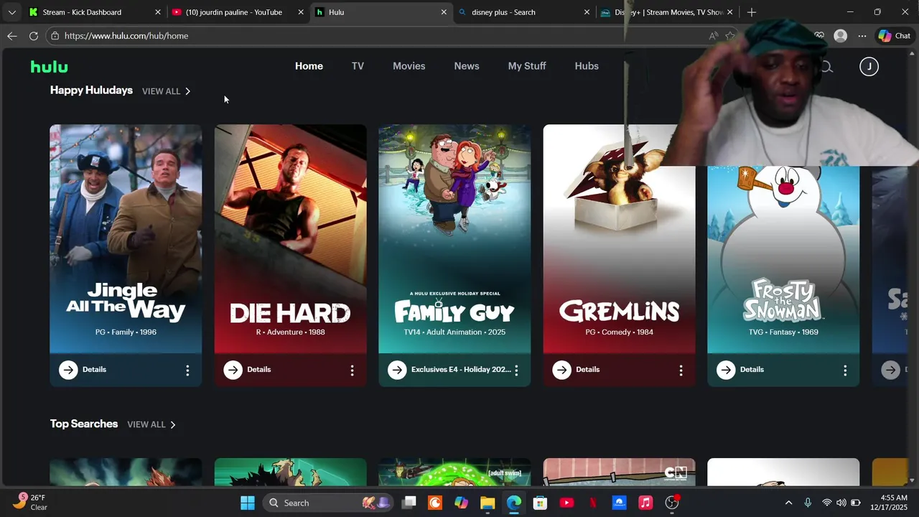Screen dimensions: 919x517
Task: Open Frosty the Snowman more options
Action: tap(845, 371)
